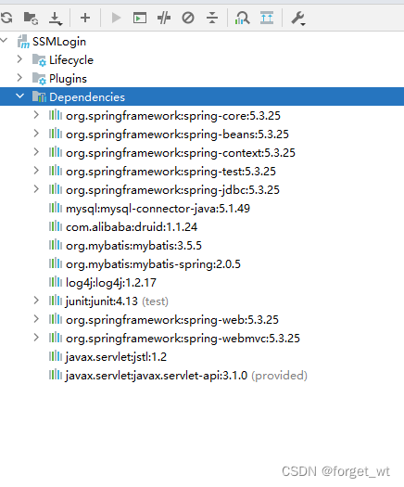
Task: Click the Plugins folder gear icon
Action: (39, 79)
